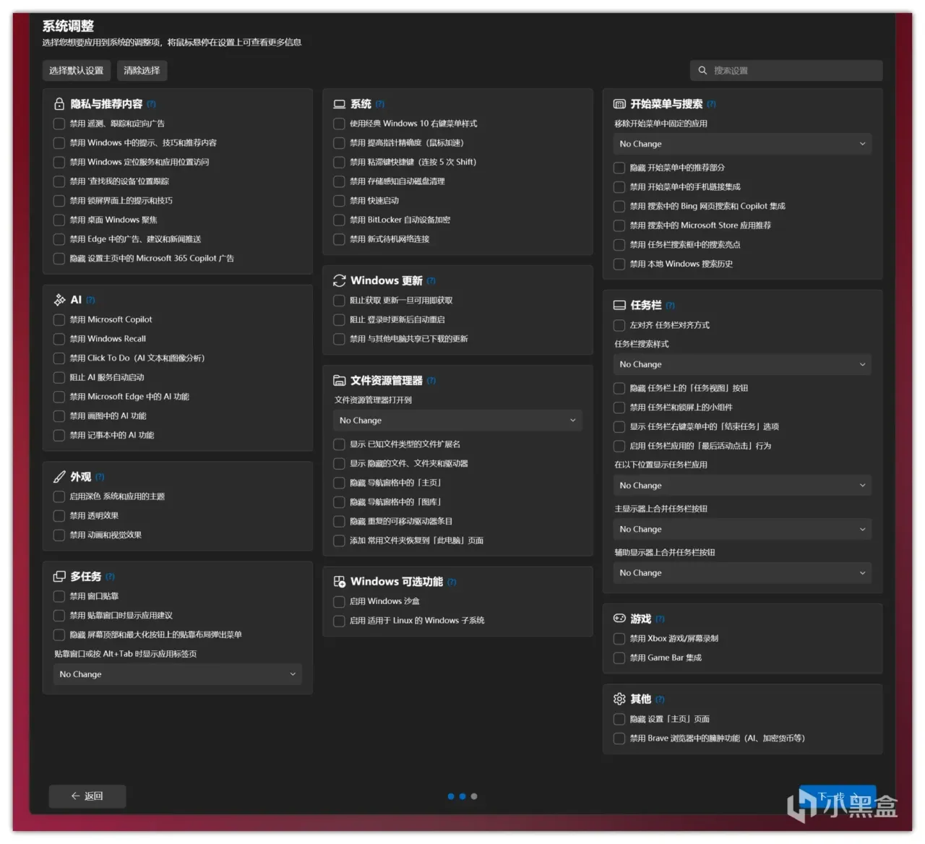Click the gear icon of 其他 section
Viewport: 925px width, 844px height.
coord(619,699)
